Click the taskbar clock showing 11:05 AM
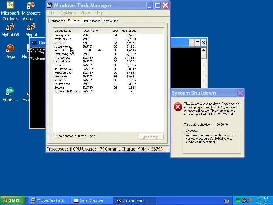 [x=262, y=198]
